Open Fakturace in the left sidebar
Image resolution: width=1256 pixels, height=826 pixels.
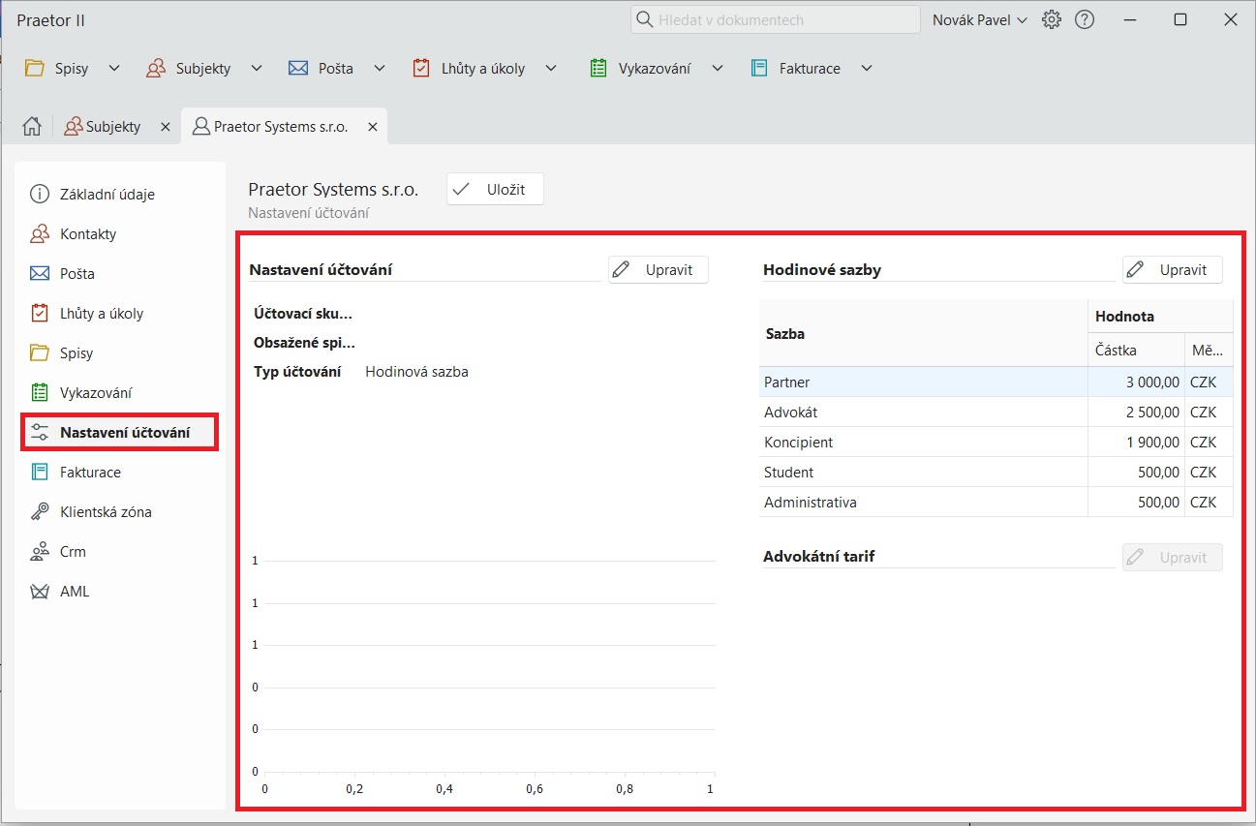[89, 473]
